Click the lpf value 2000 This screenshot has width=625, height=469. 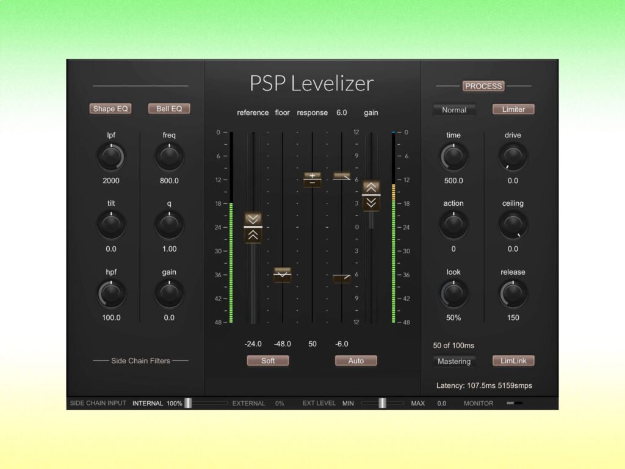[x=111, y=181]
